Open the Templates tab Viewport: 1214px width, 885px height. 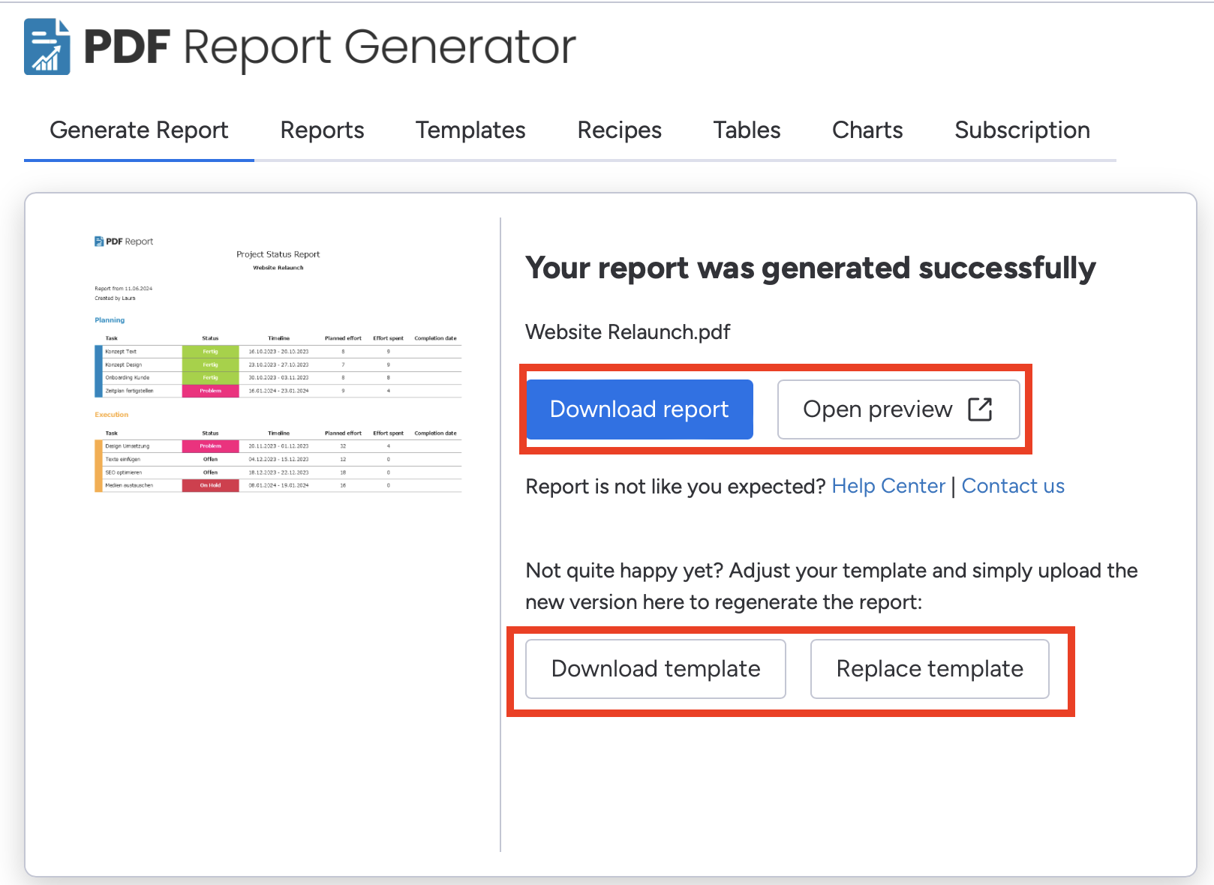(x=470, y=130)
